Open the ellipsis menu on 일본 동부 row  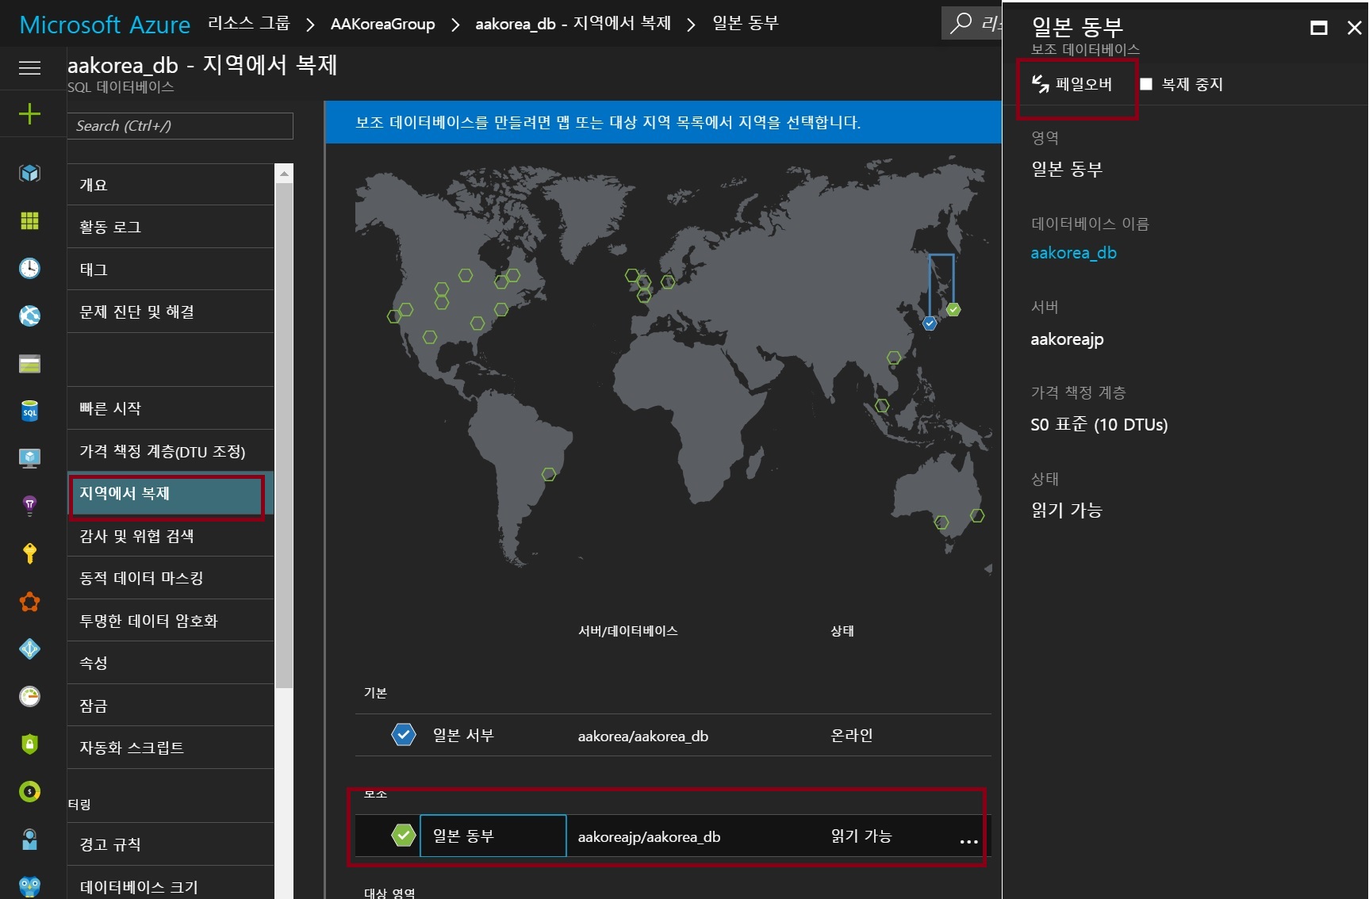[x=968, y=841]
